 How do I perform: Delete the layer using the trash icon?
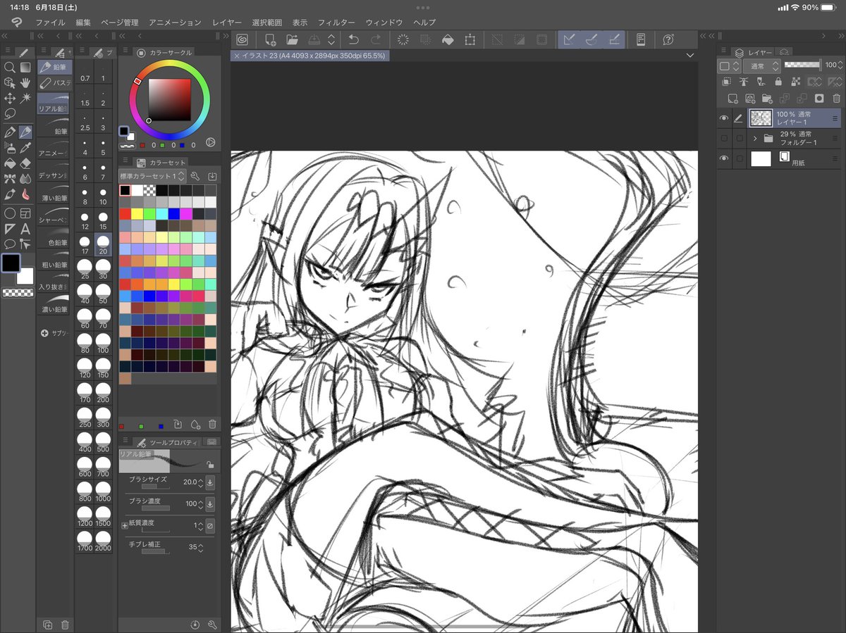837,99
